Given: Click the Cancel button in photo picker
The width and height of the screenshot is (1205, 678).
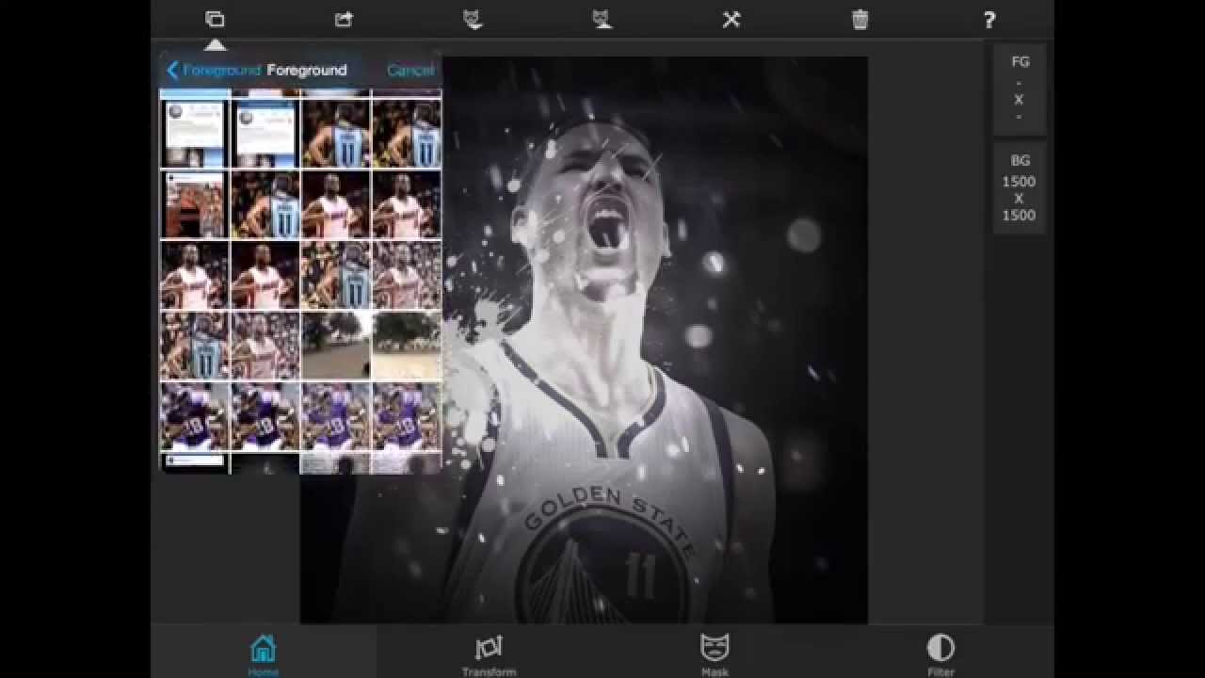Looking at the screenshot, I should [410, 71].
